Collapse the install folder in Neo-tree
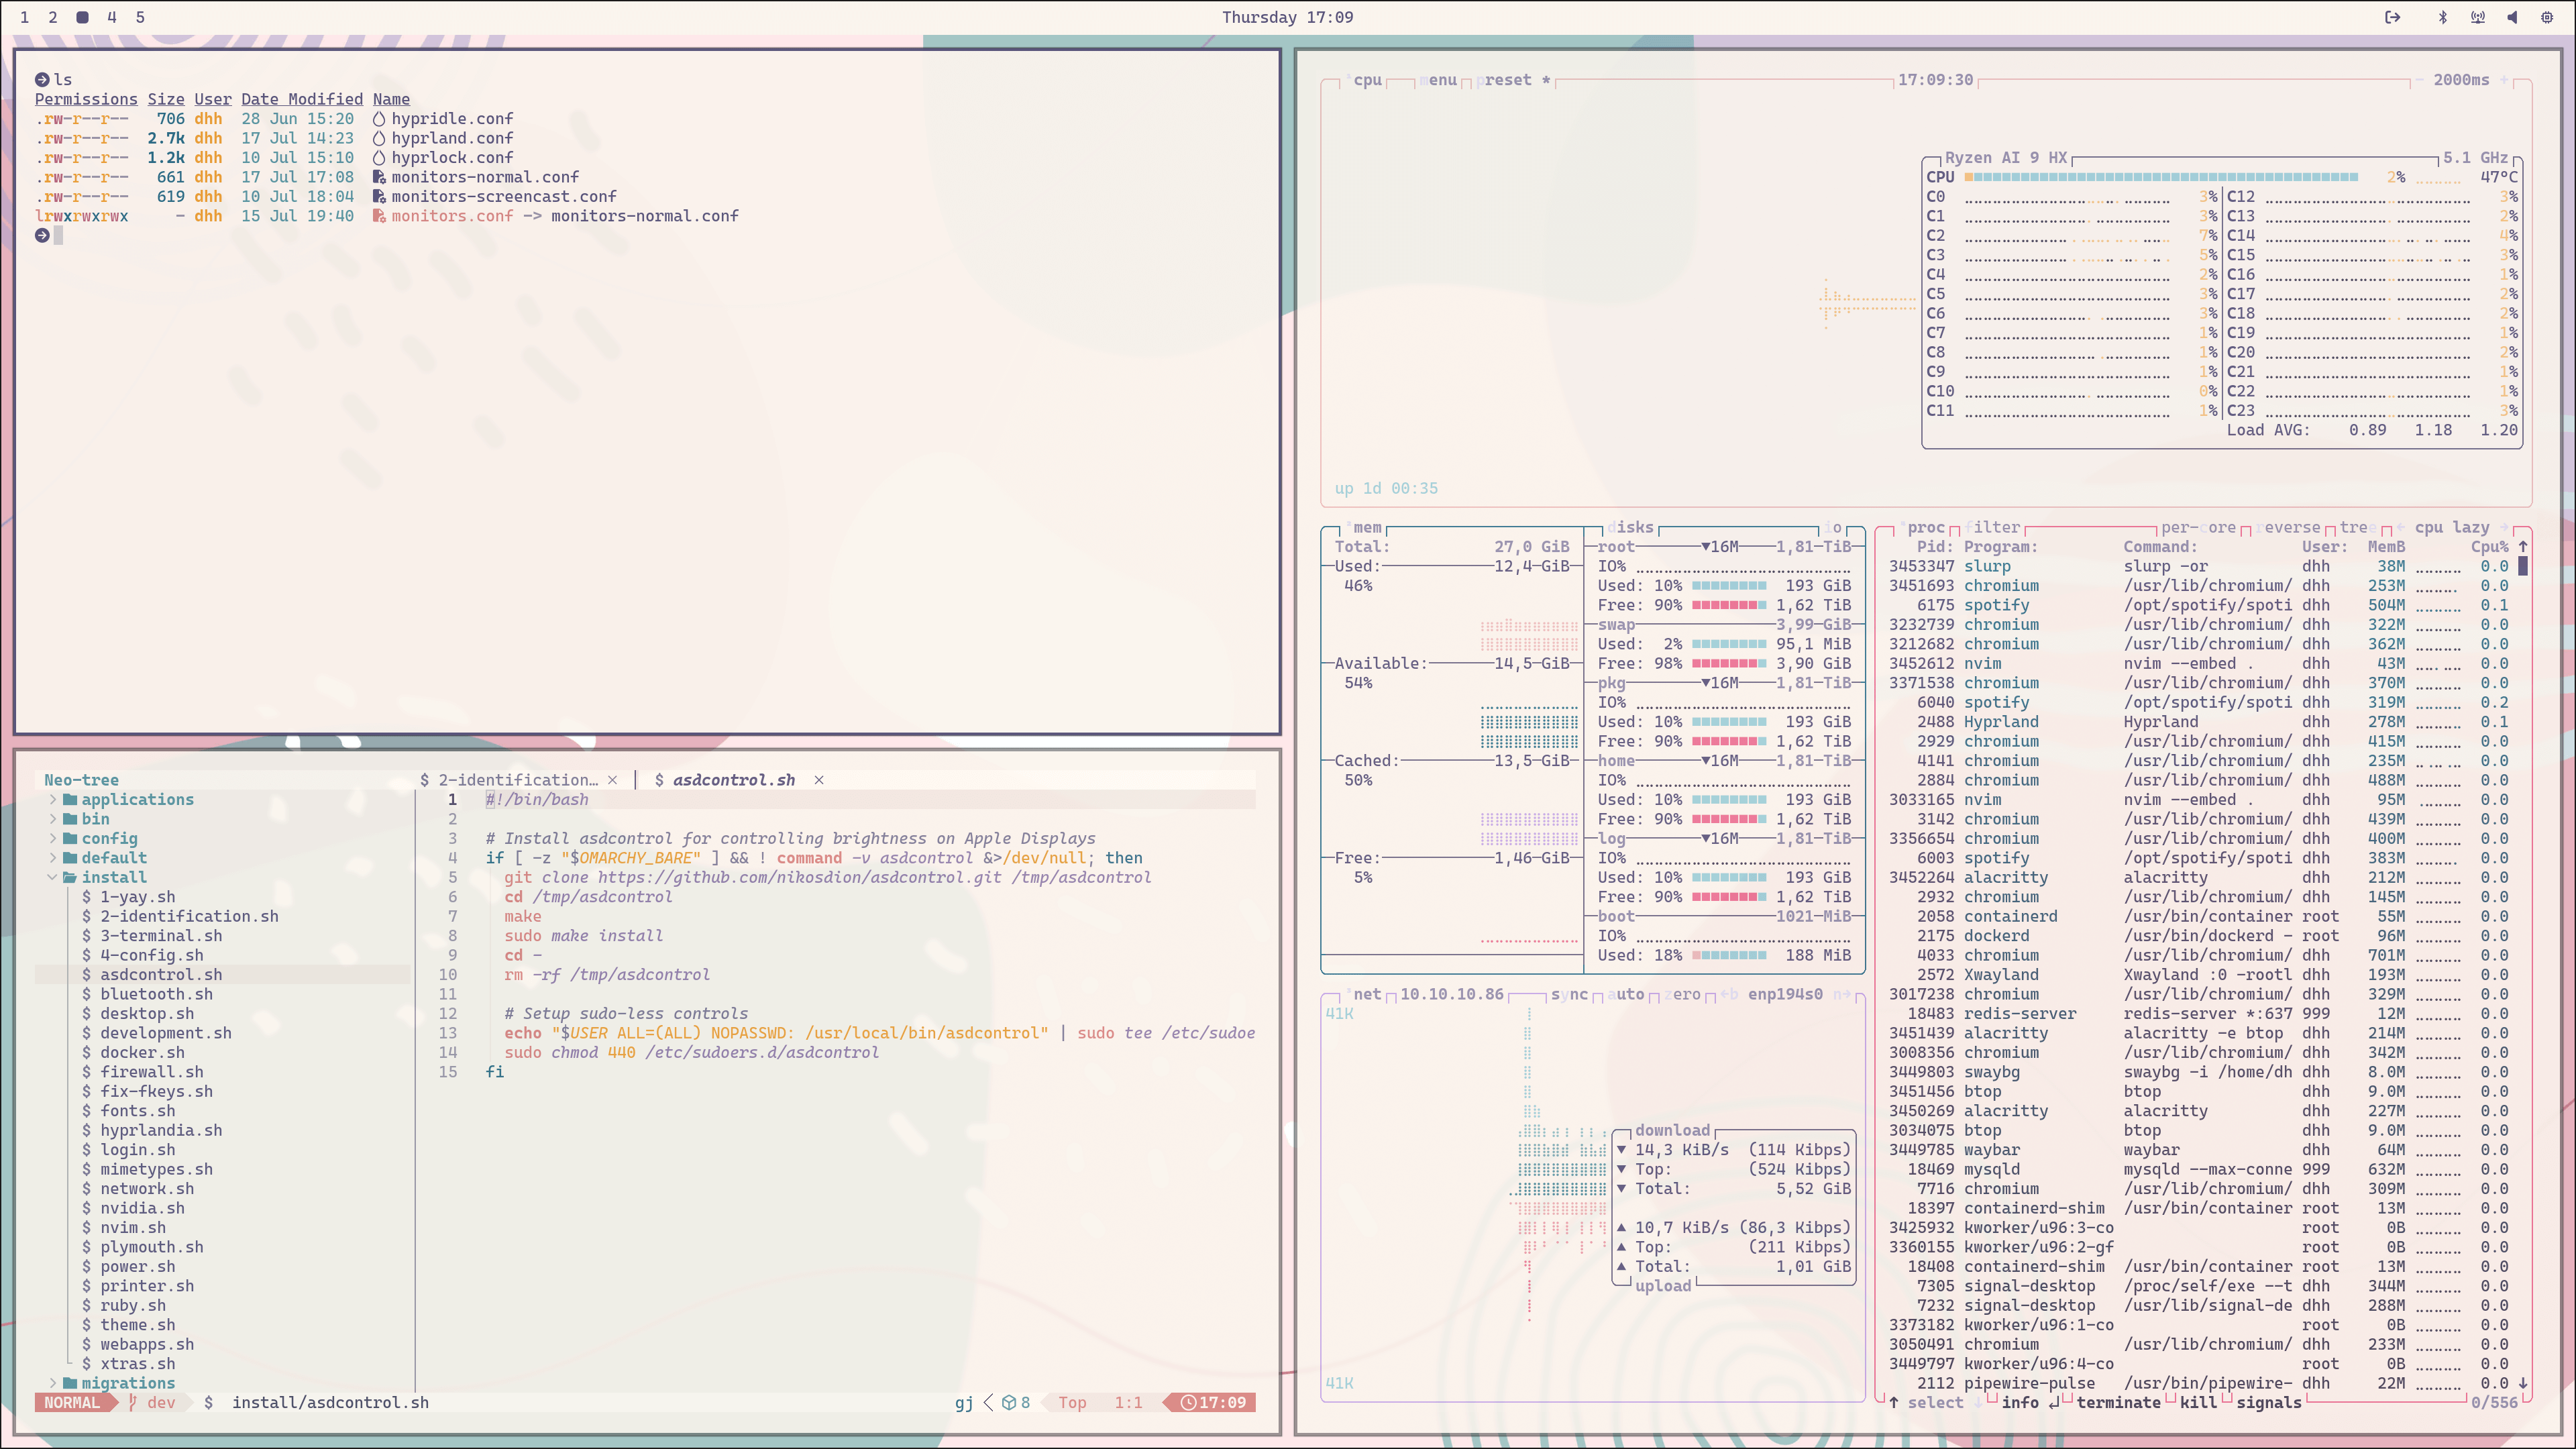Viewport: 2576px width, 1449px height. pos(113,877)
